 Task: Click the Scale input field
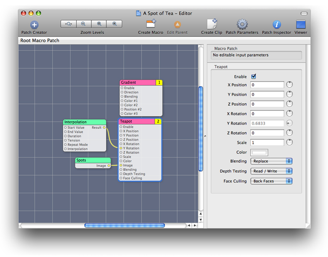(267, 143)
